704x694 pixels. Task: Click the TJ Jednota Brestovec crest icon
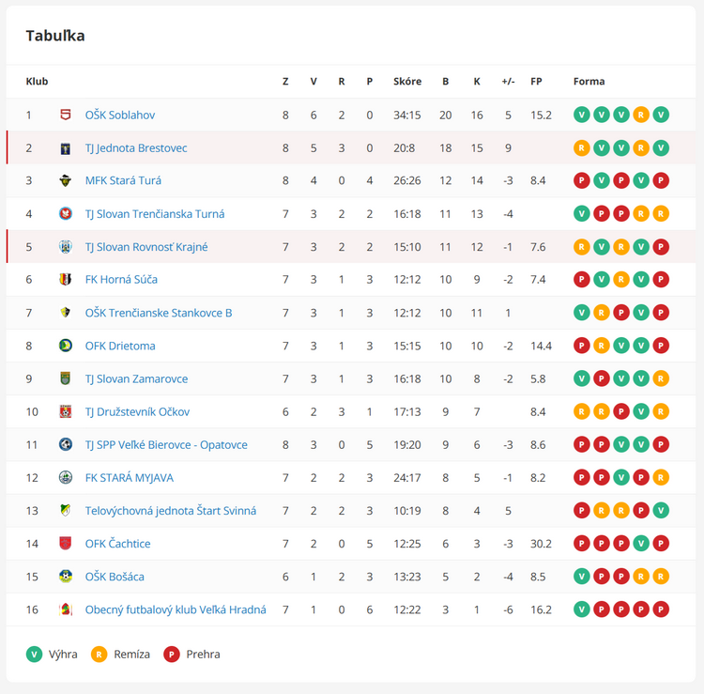click(x=65, y=148)
